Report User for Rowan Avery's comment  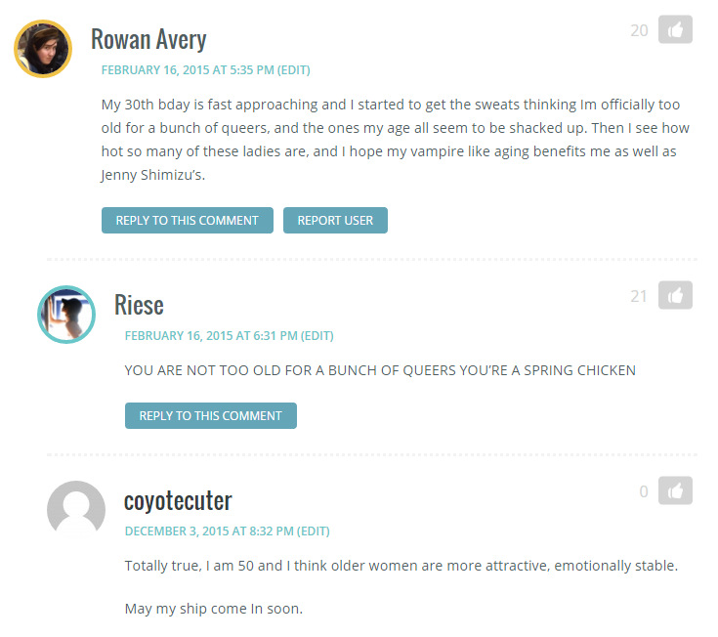335,220
